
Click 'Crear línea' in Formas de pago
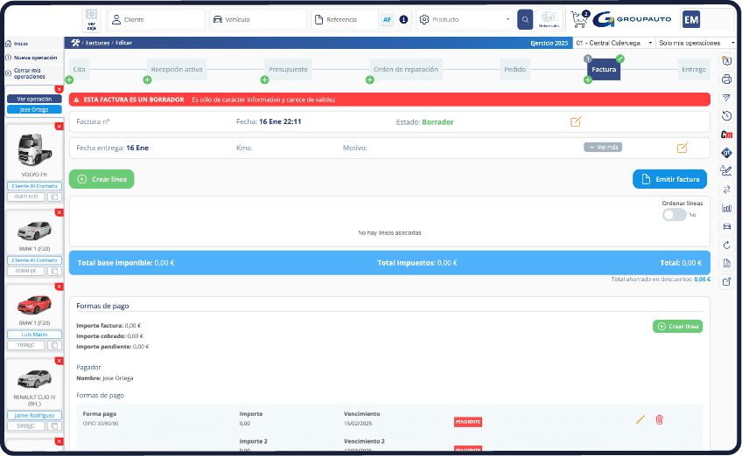pyautogui.click(x=677, y=326)
